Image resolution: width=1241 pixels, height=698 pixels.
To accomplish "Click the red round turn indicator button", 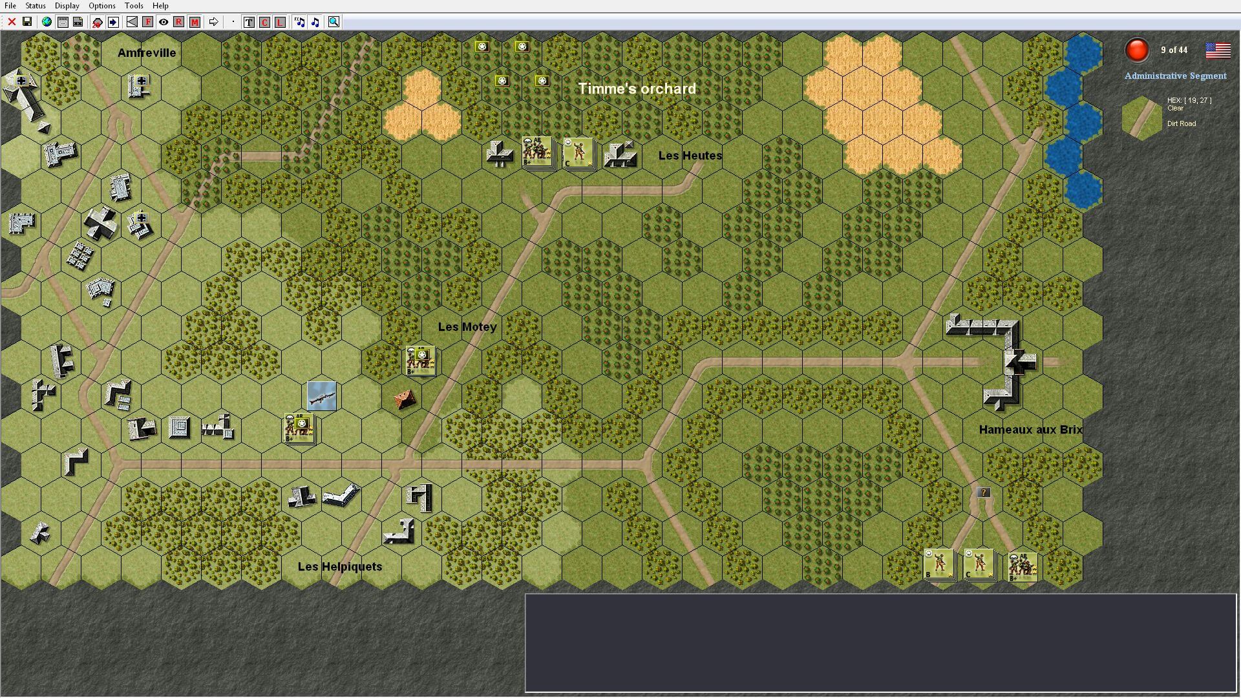I will [x=1137, y=50].
